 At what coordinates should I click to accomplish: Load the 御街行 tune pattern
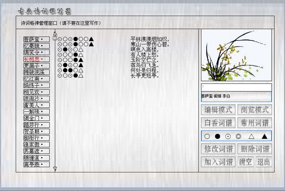[37, 138]
